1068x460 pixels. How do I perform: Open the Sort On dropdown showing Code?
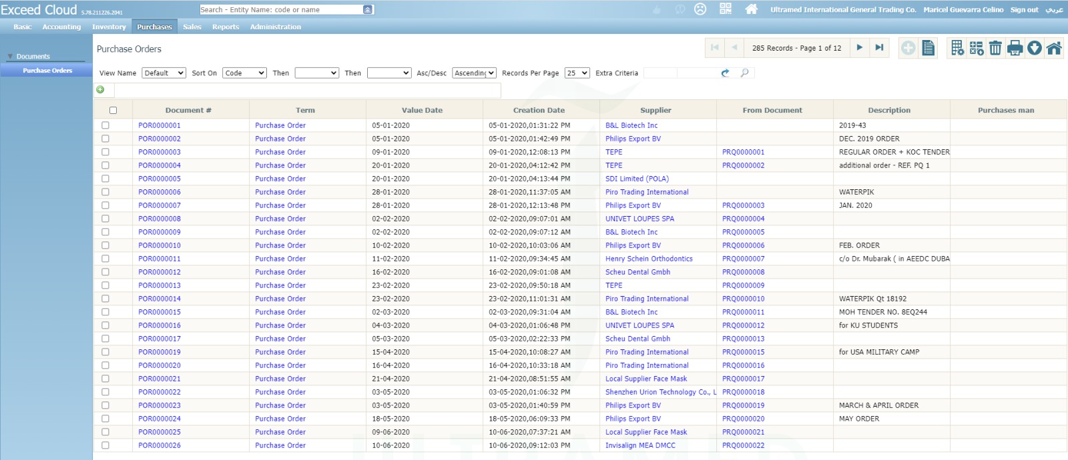point(244,73)
